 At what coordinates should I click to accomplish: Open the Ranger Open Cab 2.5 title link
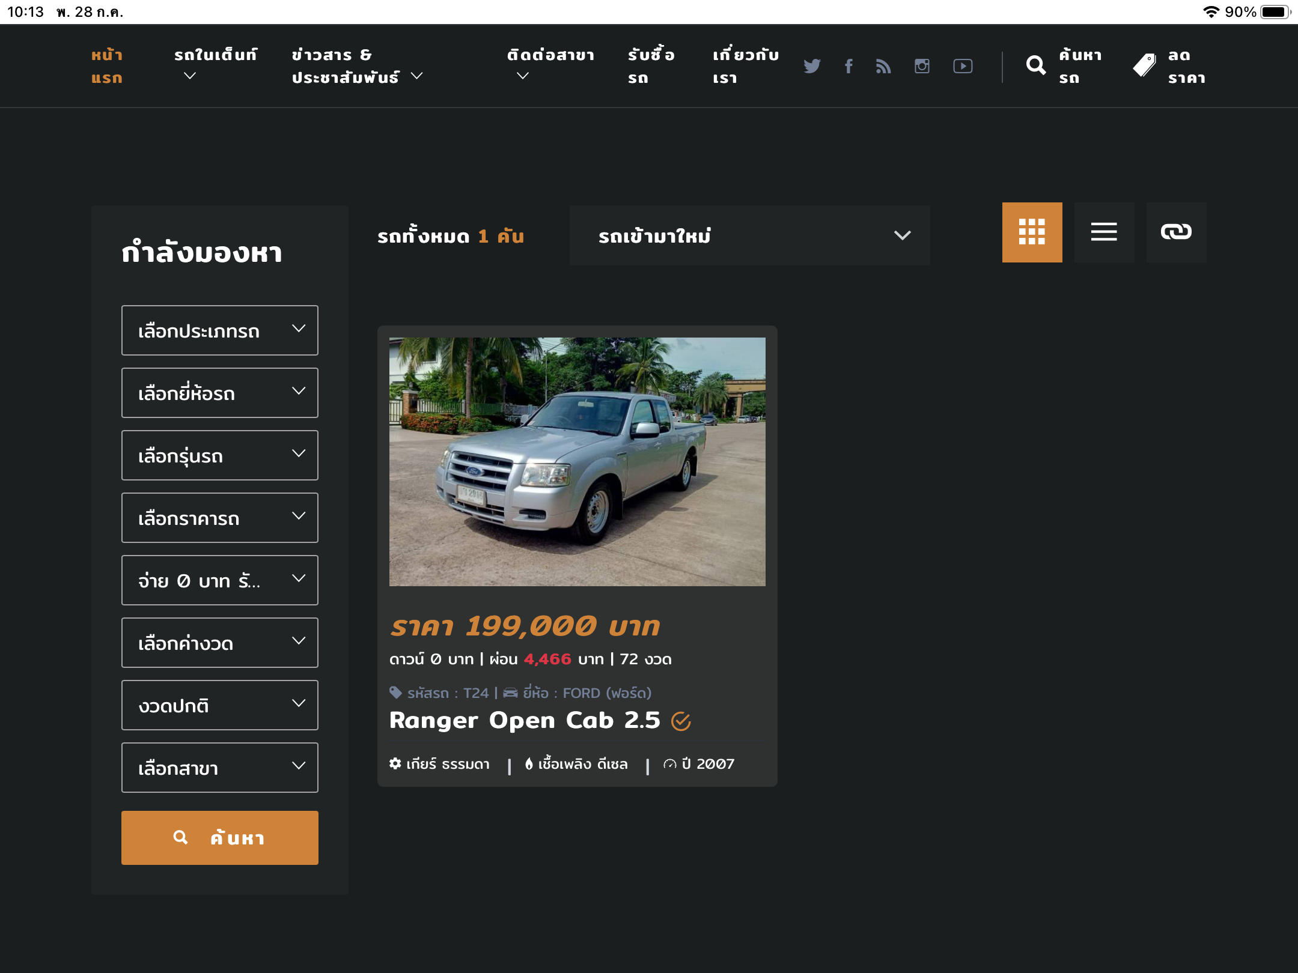point(525,720)
